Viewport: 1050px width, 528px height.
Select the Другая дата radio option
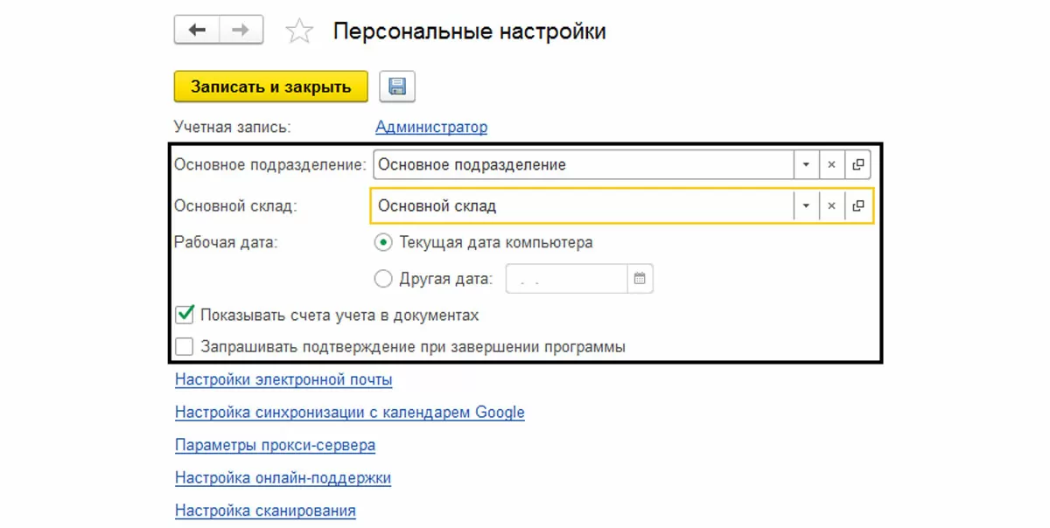[382, 279]
